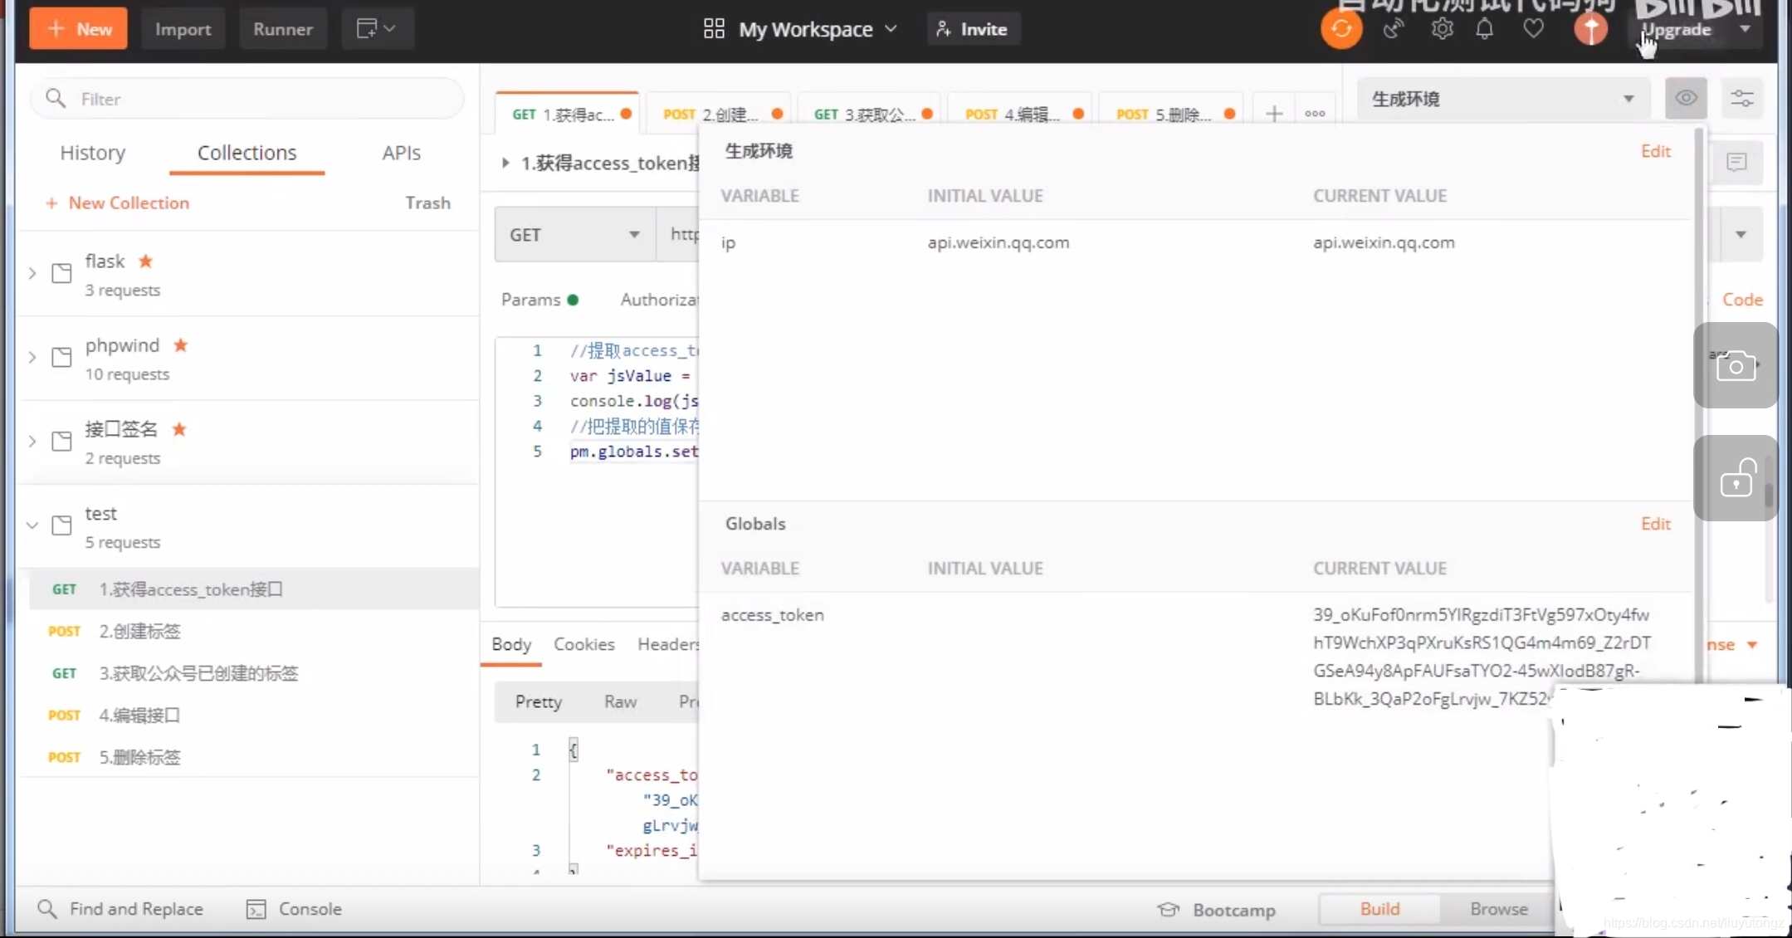Switch to the History tab

point(93,153)
